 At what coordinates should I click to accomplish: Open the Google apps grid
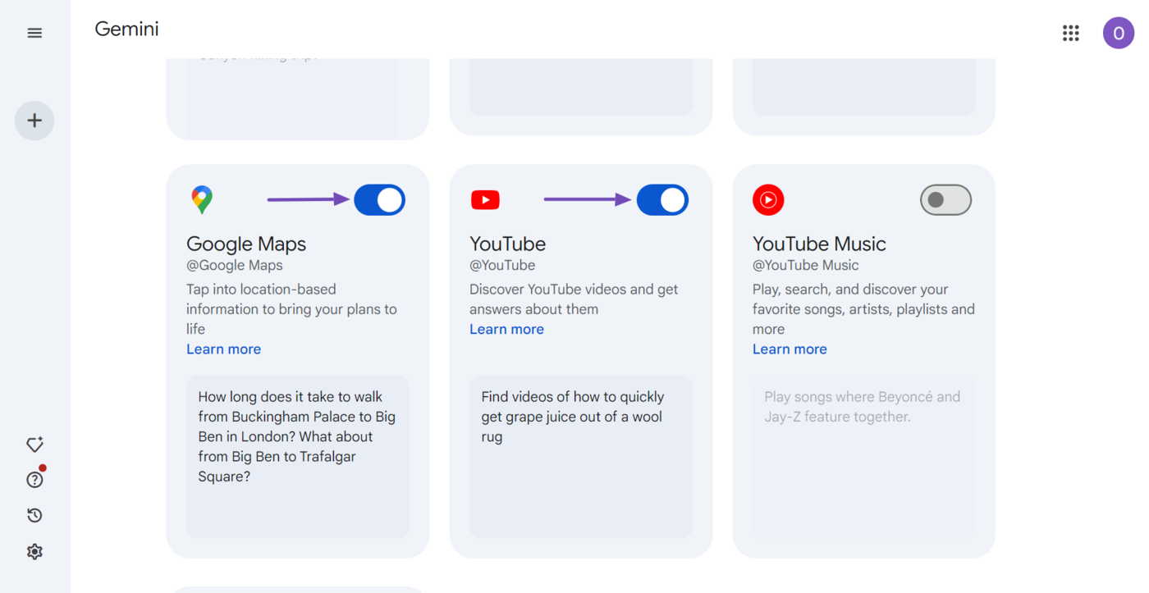click(x=1070, y=33)
